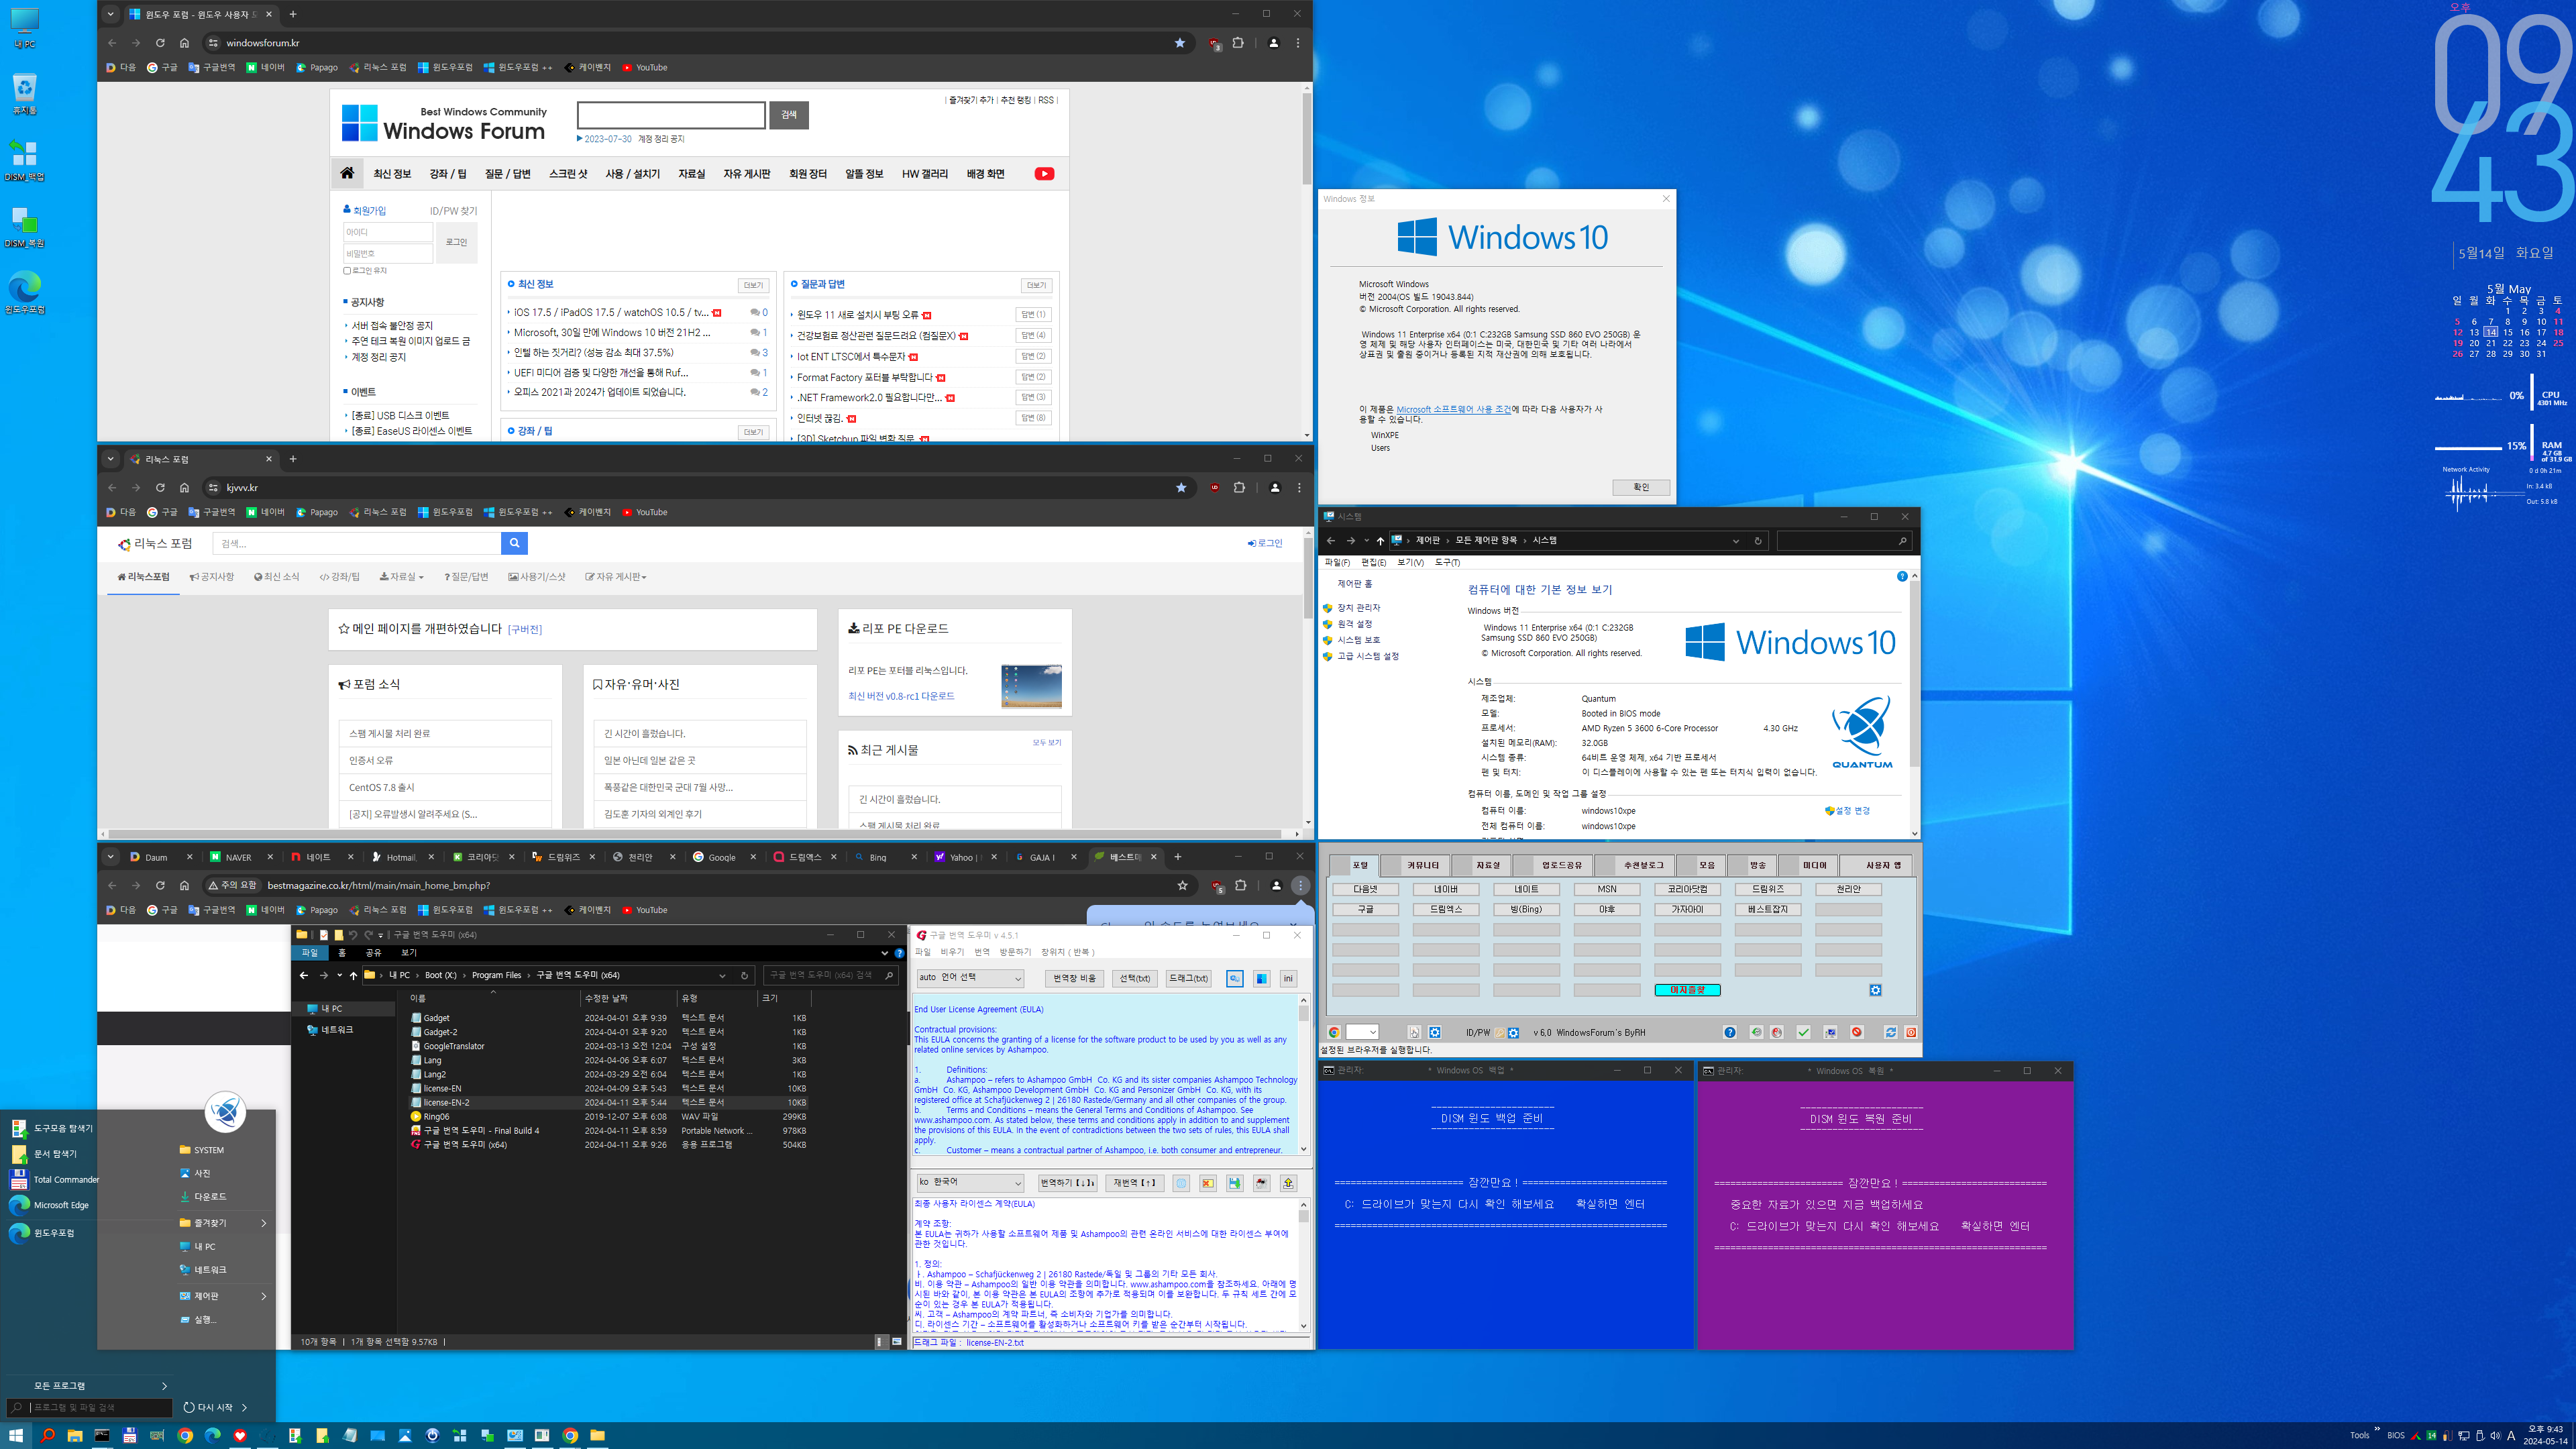Click the blue question mark help icon in launcher

pos(1730,1032)
